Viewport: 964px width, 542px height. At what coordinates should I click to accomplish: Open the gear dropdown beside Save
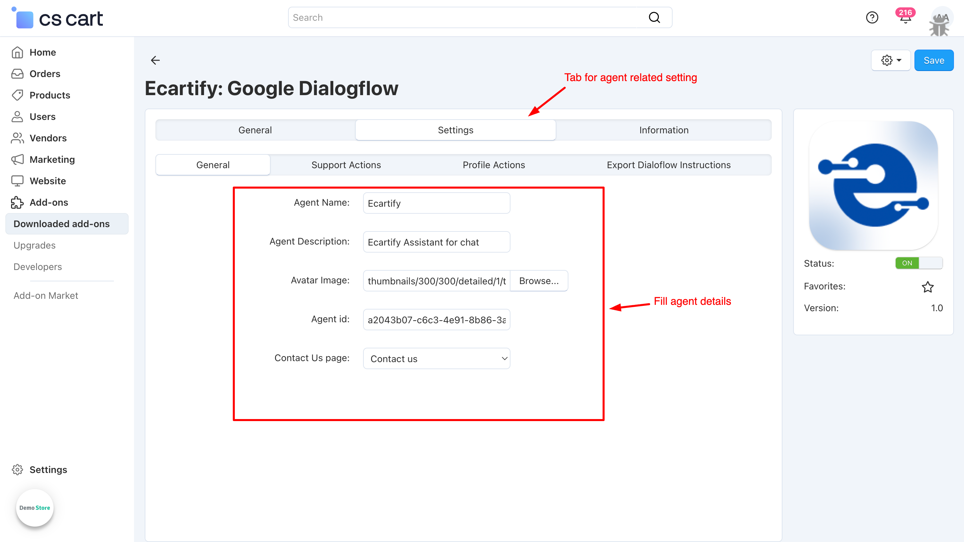point(890,60)
